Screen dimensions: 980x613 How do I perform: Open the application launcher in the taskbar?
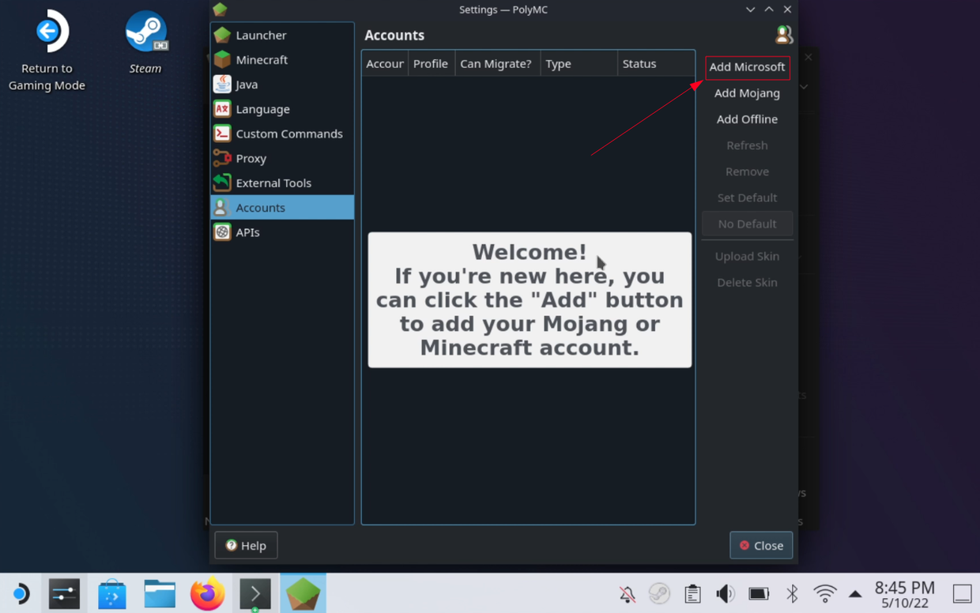20,593
